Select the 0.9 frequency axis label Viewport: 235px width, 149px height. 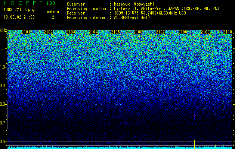pos(3,86)
